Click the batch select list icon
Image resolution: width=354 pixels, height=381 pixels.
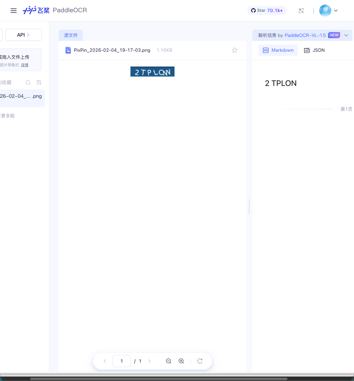(x=39, y=82)
